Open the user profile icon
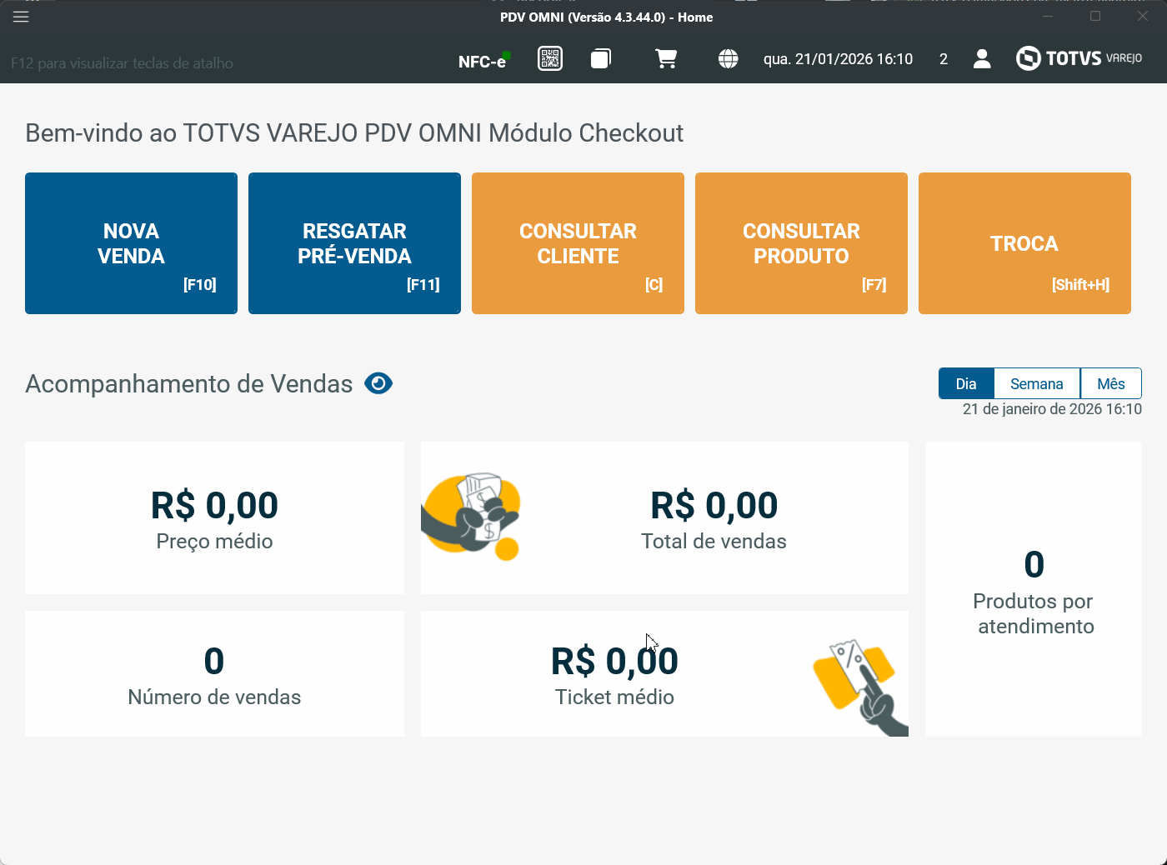The height and width of the screenshot is (865, 1167). click(982, 59)
